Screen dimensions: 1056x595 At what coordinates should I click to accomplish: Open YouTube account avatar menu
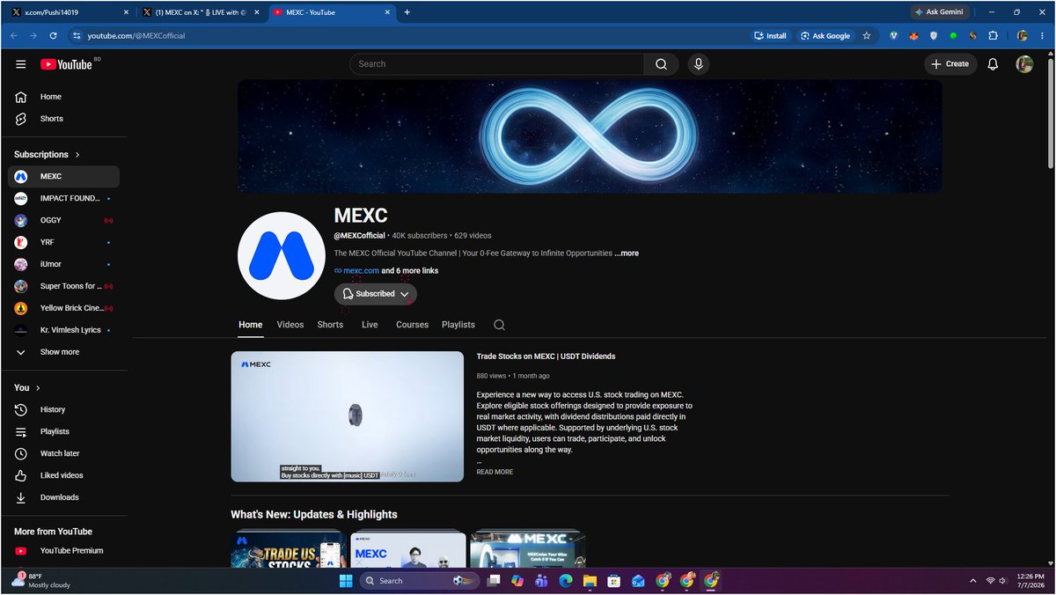coord(1024,64)
